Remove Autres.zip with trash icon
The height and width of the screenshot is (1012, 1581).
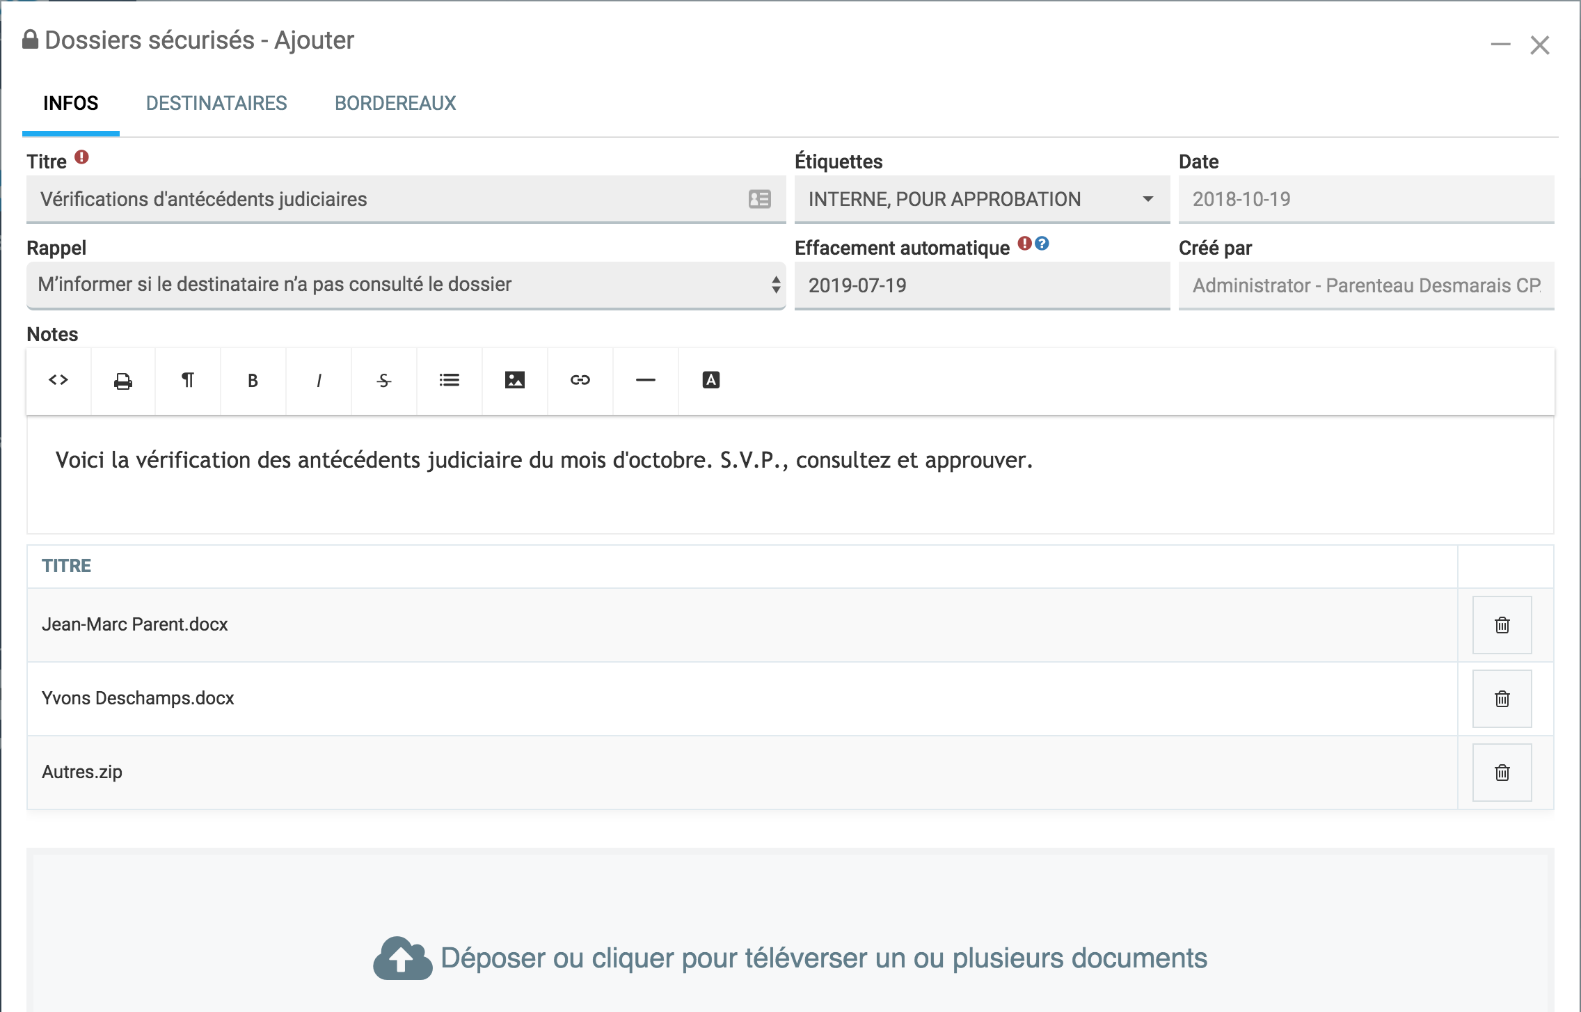[x=1502, y=773]
